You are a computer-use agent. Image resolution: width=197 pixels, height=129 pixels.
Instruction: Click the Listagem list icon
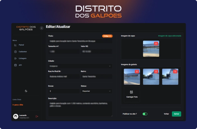[x=15, y=58]
